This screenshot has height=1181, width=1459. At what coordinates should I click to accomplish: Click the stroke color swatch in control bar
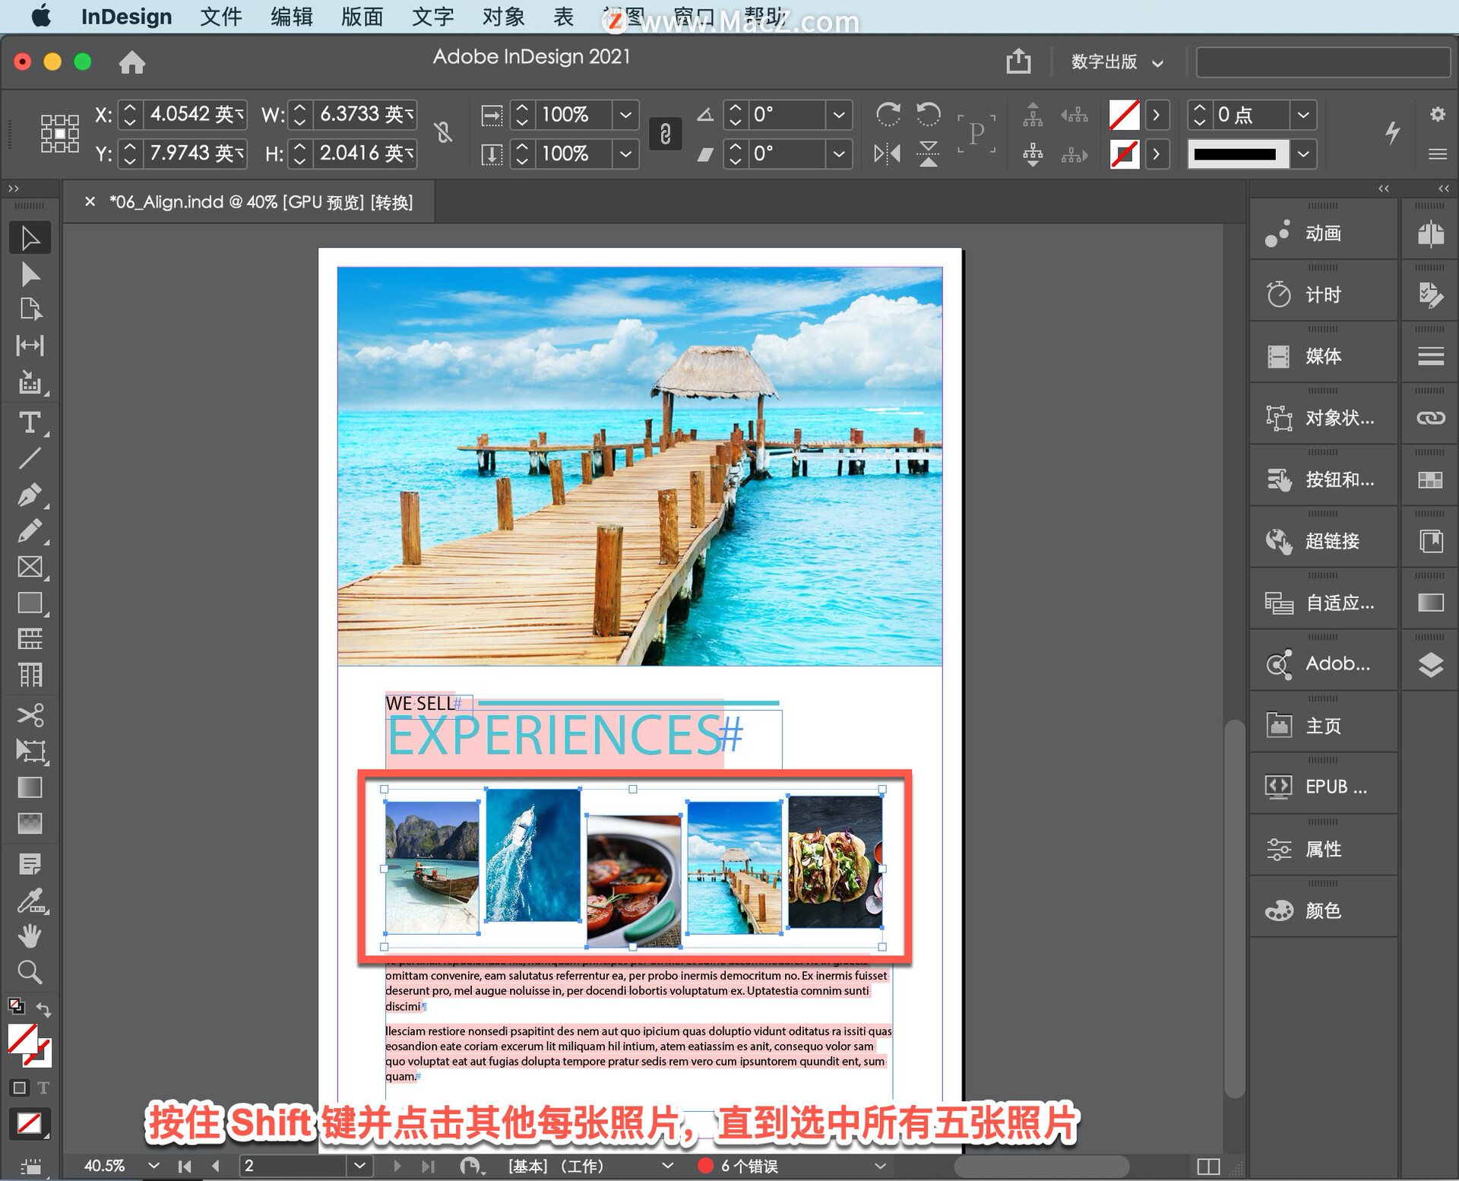(1124, 154)
